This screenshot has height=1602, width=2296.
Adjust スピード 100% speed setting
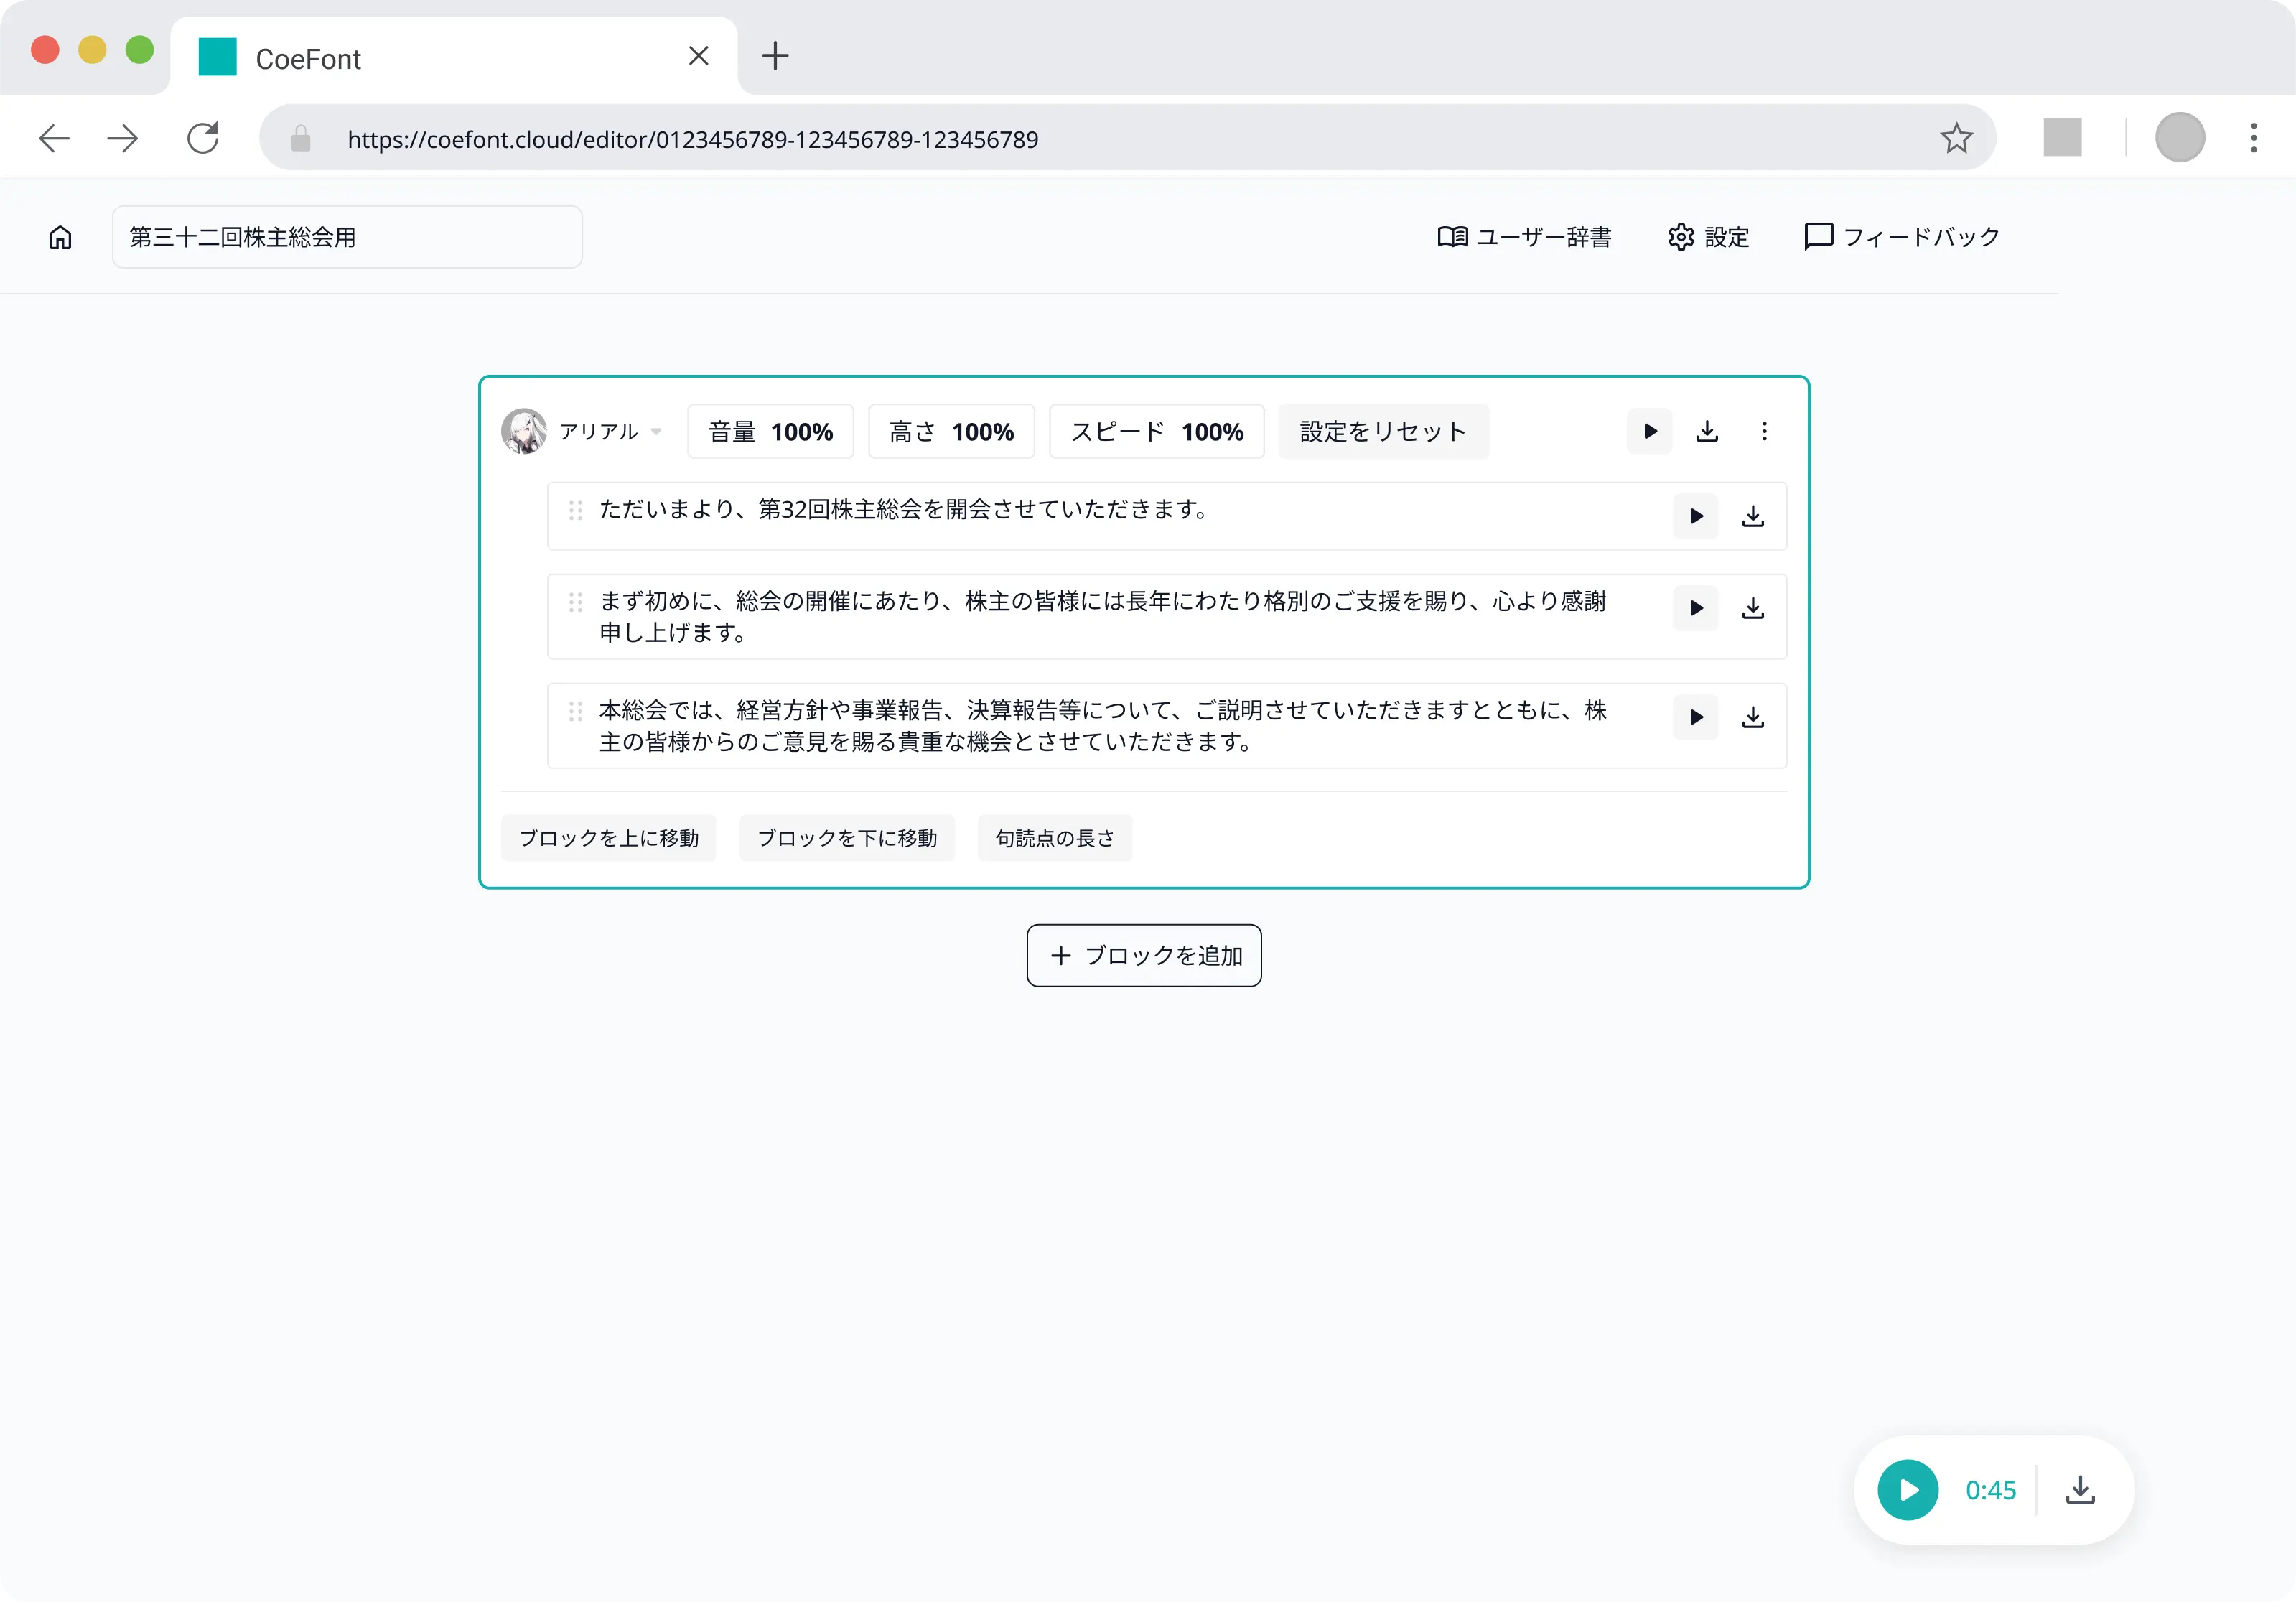pyautogui.click(x=1156, y=431)
